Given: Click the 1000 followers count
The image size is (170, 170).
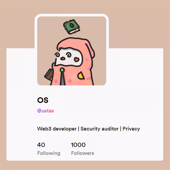Looking at the screenshot, I should [x=78, y=145].
